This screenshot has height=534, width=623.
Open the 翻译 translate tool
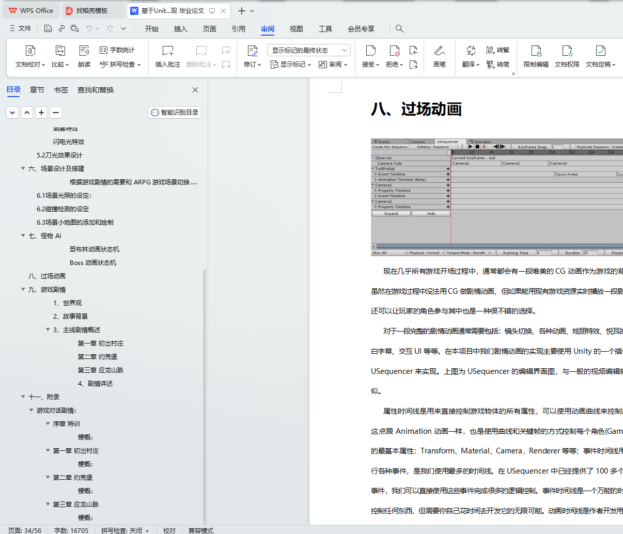(x=471, y=57)
